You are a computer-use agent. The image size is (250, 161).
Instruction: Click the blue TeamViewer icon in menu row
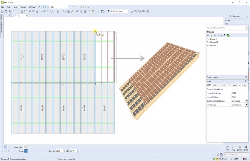pos(45,7)
